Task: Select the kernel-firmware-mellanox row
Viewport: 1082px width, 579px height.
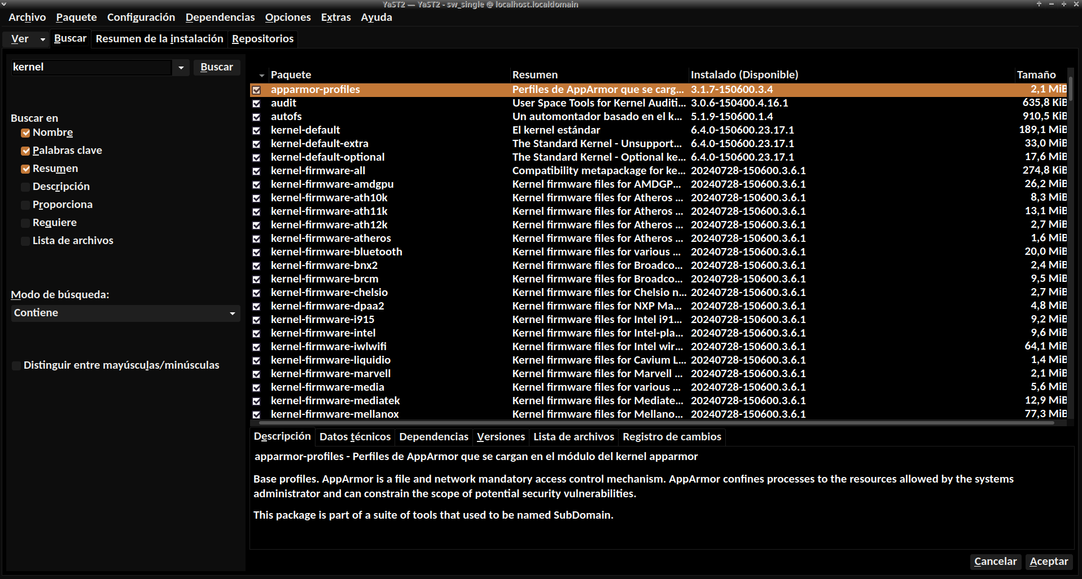Action: [x=659, y=414]
